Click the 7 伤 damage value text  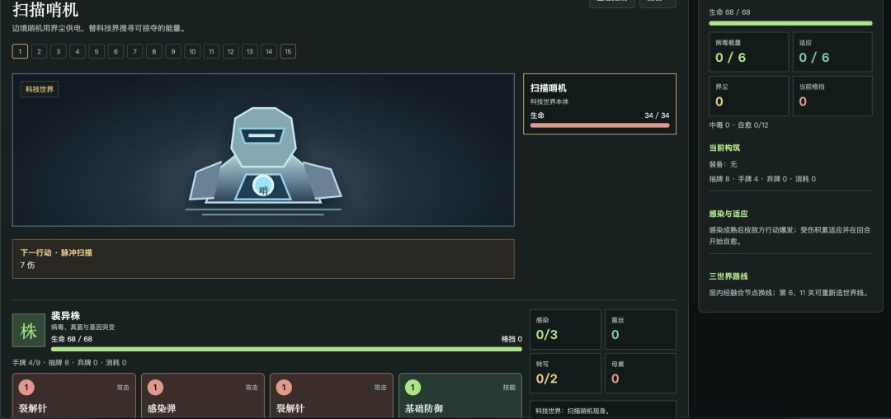click(27, 265)
